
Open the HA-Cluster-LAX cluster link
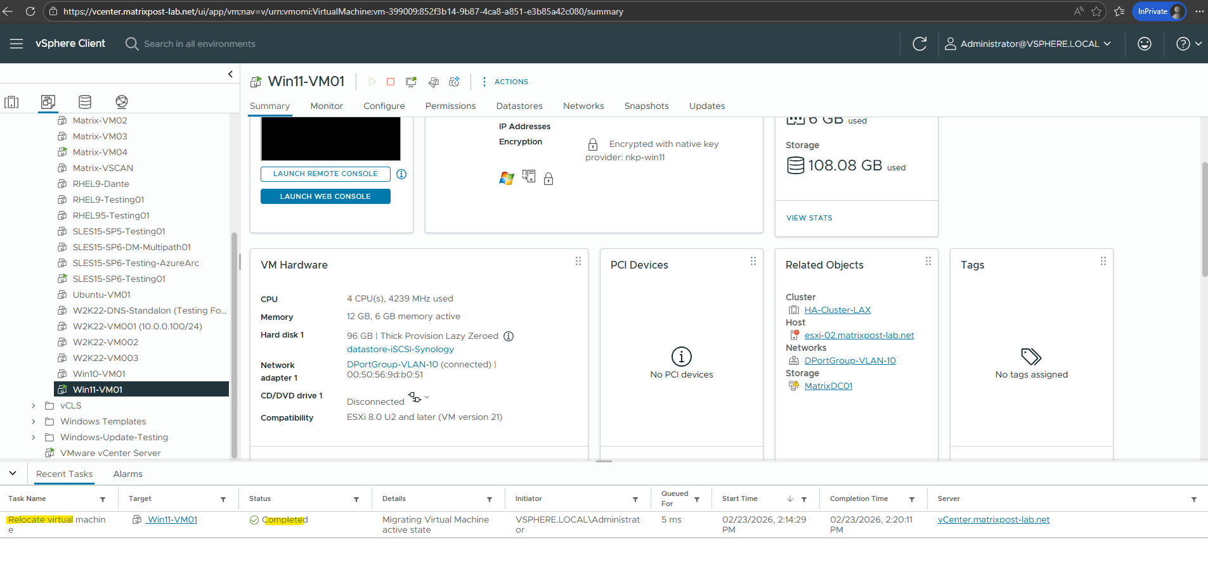point(837,310)
